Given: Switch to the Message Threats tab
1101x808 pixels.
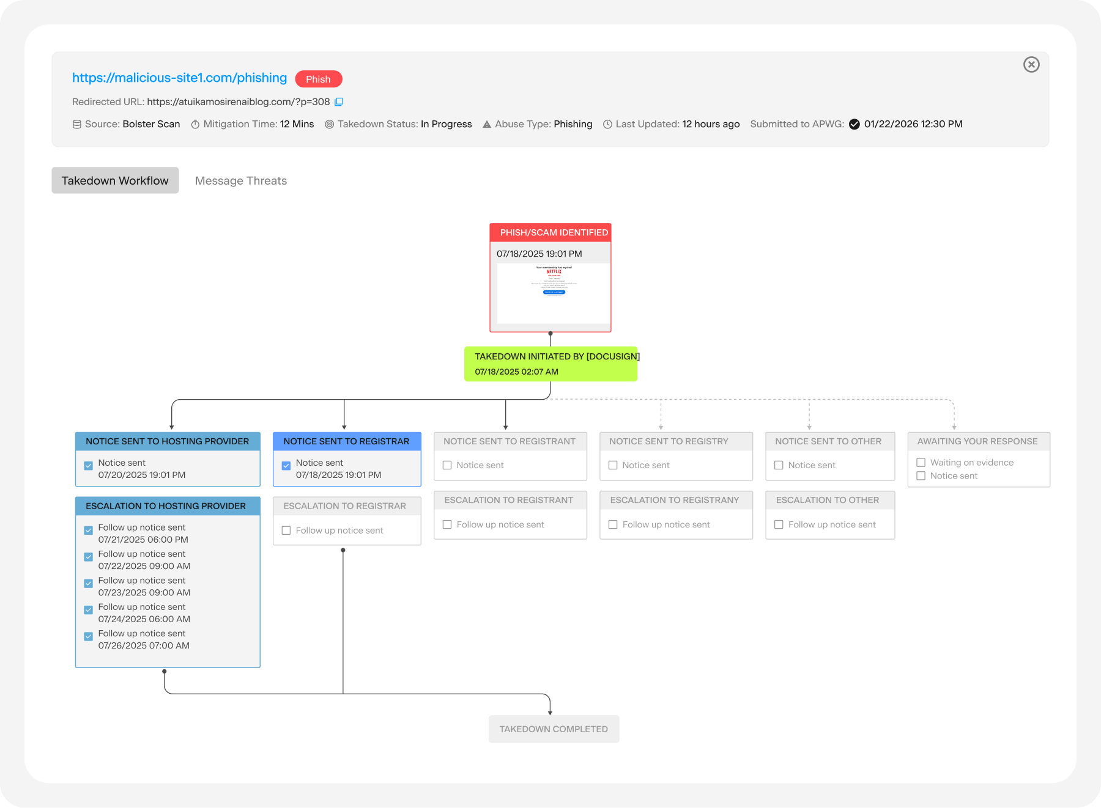Looking at the screenshot, I should click(240, 181).
